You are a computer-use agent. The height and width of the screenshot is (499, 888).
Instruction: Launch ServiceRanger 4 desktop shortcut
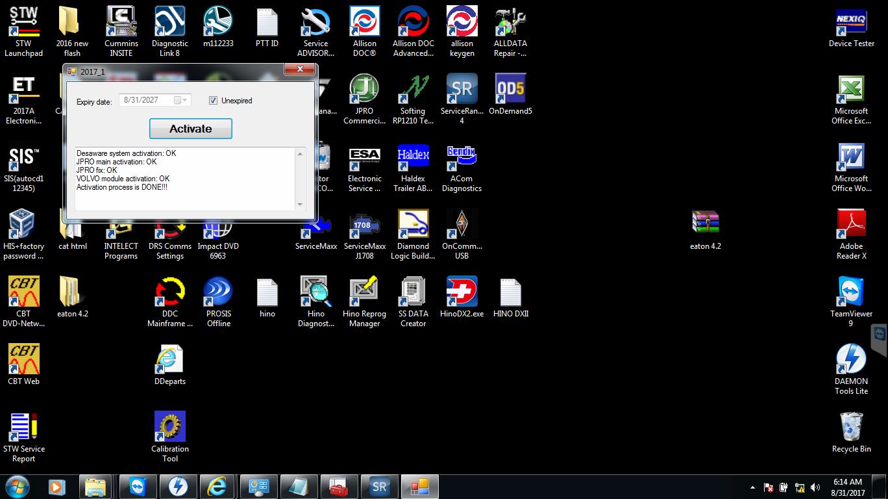point(462,99)
